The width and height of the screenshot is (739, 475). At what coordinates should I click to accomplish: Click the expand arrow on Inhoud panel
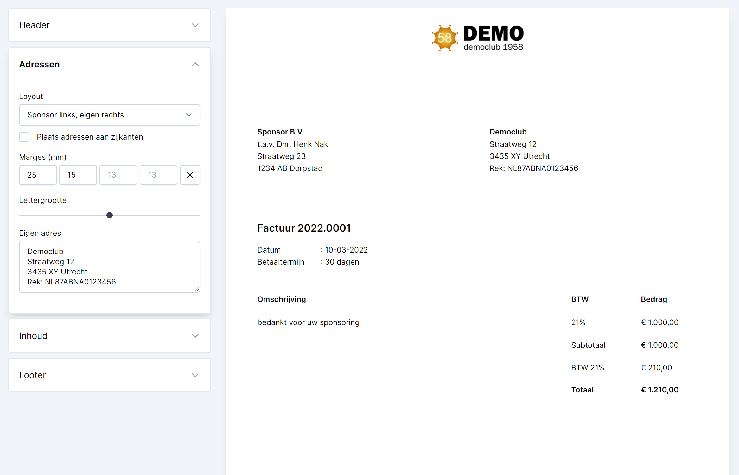pyautogui.click(x=195, y=336)
